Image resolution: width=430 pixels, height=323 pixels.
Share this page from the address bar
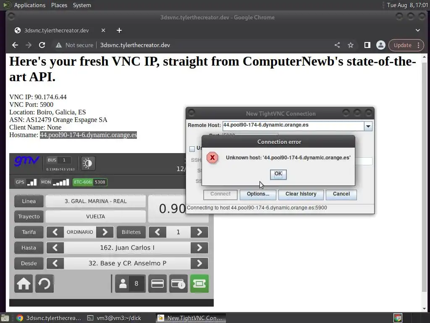tap(337, 45)
